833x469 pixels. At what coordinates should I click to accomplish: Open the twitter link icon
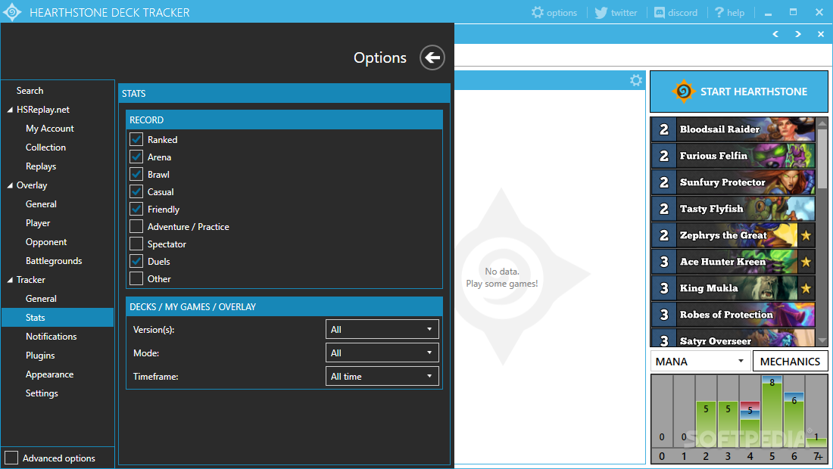[601, 12]
